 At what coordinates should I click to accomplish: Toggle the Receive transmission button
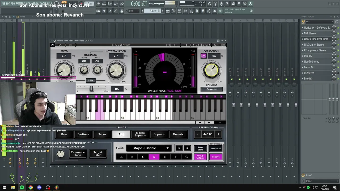[216, 157]
